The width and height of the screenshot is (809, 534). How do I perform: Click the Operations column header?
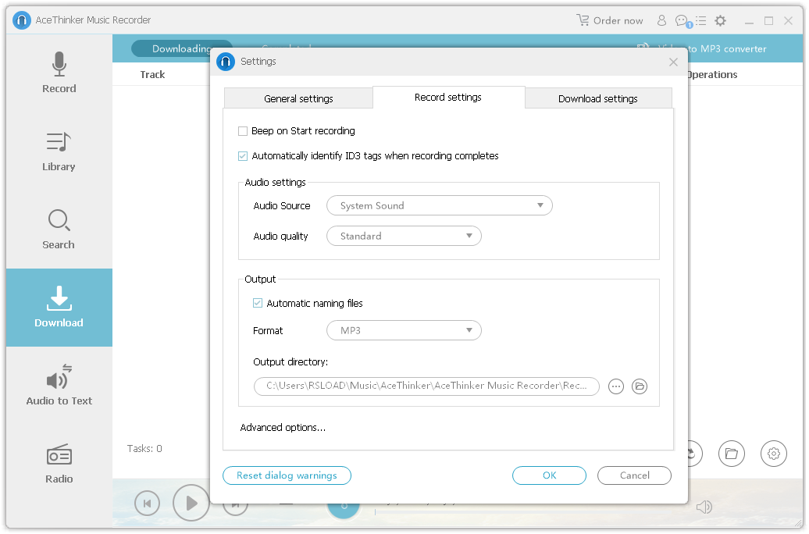712,75
